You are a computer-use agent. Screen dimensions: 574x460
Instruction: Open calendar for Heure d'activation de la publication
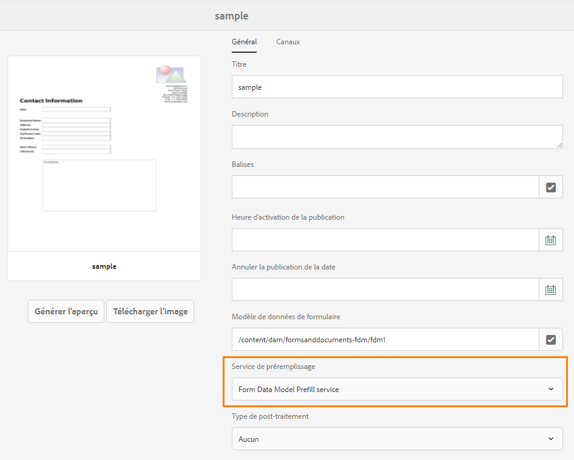coord(550,240)
